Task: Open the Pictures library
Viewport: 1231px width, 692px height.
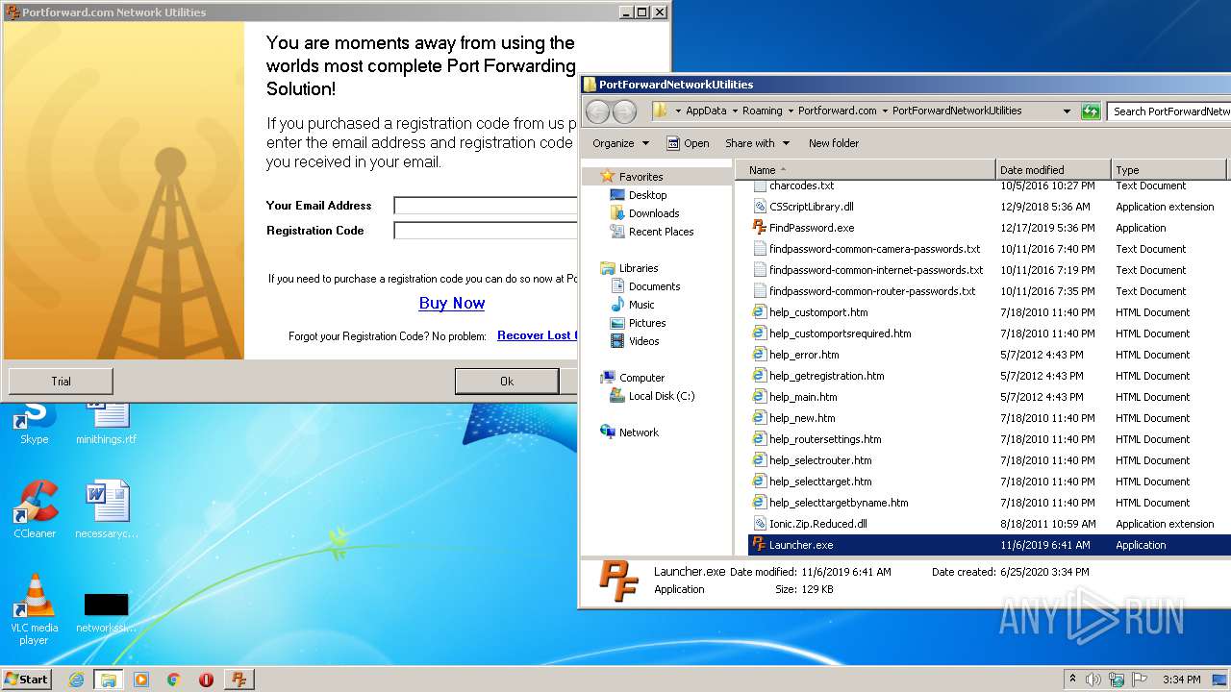Action: point(647,323)
